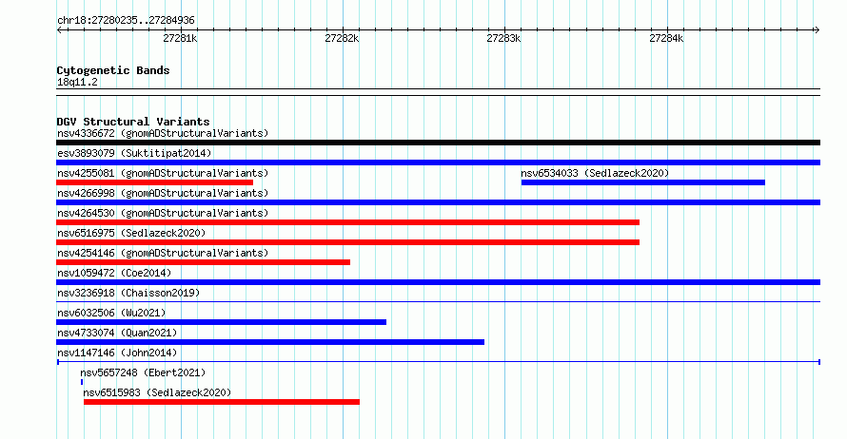This screenshot has width=847, height=439.
Task: Click the nsv4336672 gnomAD variant label
Action: tap(163, 133)
